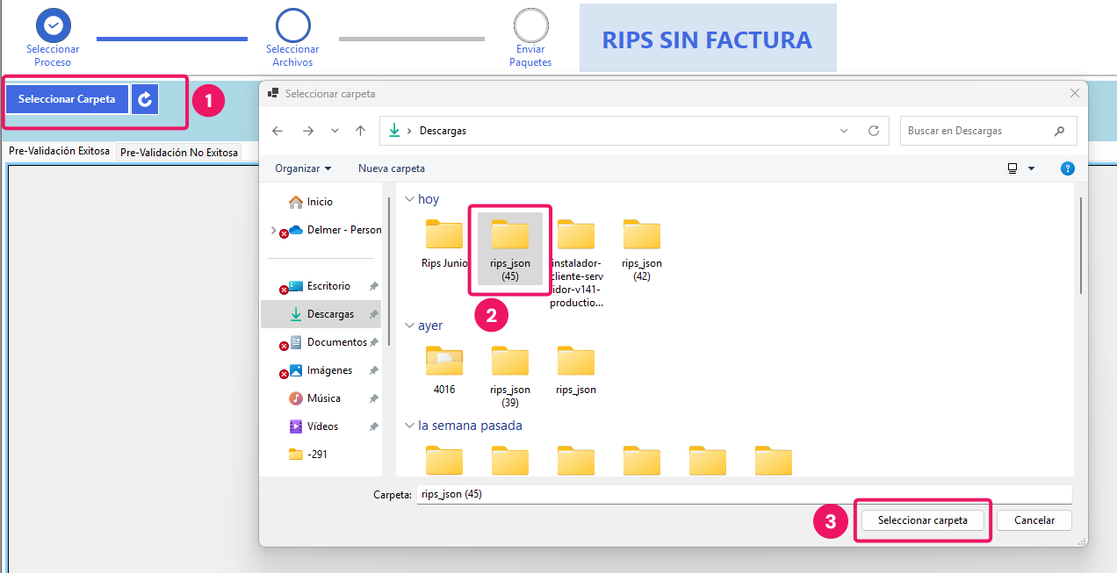Expand the address bar history dropdown

844,131
